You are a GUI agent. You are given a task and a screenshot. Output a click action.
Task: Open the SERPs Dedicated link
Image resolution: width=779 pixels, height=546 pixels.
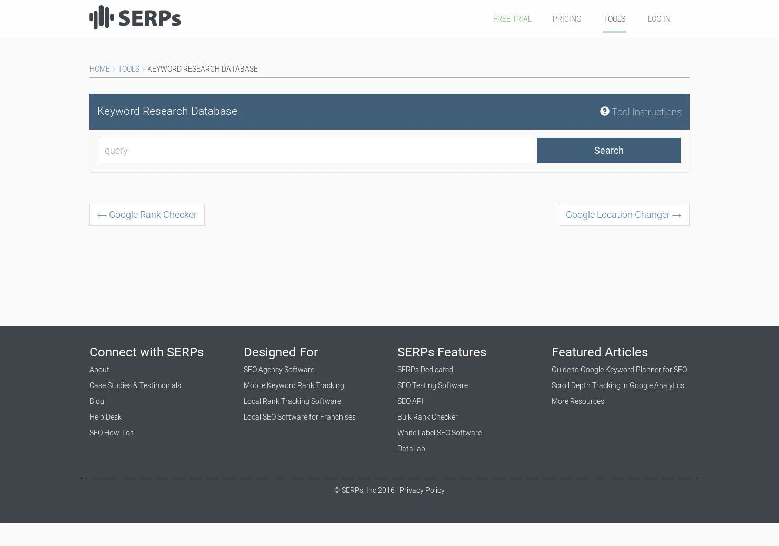click(425, 370)
